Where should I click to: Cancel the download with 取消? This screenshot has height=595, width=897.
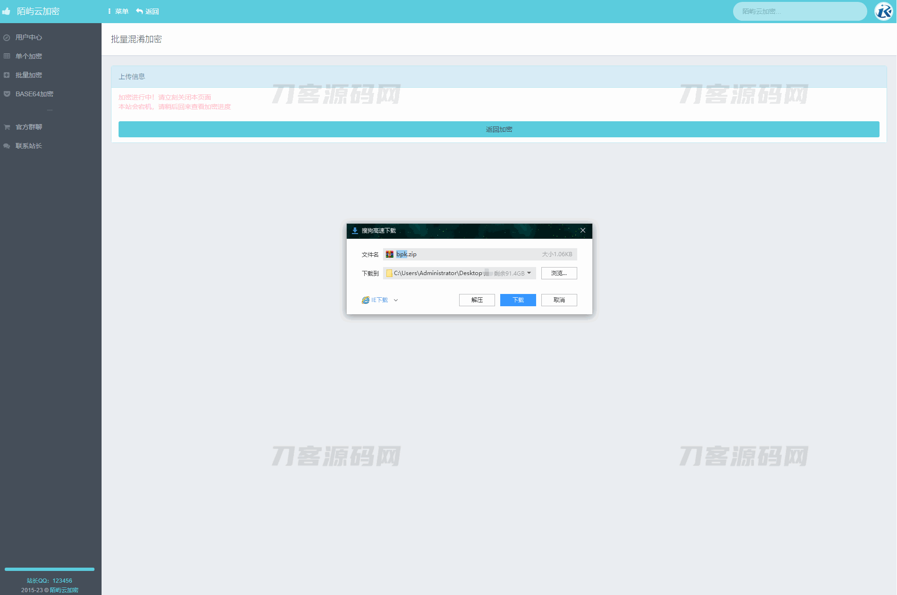coord(559,300)
